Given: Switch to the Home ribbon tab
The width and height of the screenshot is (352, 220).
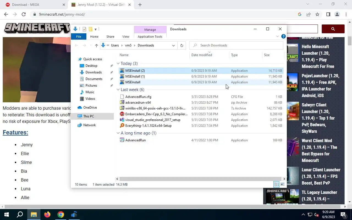Looking at the screenshot, I should [x=94, y=37].
